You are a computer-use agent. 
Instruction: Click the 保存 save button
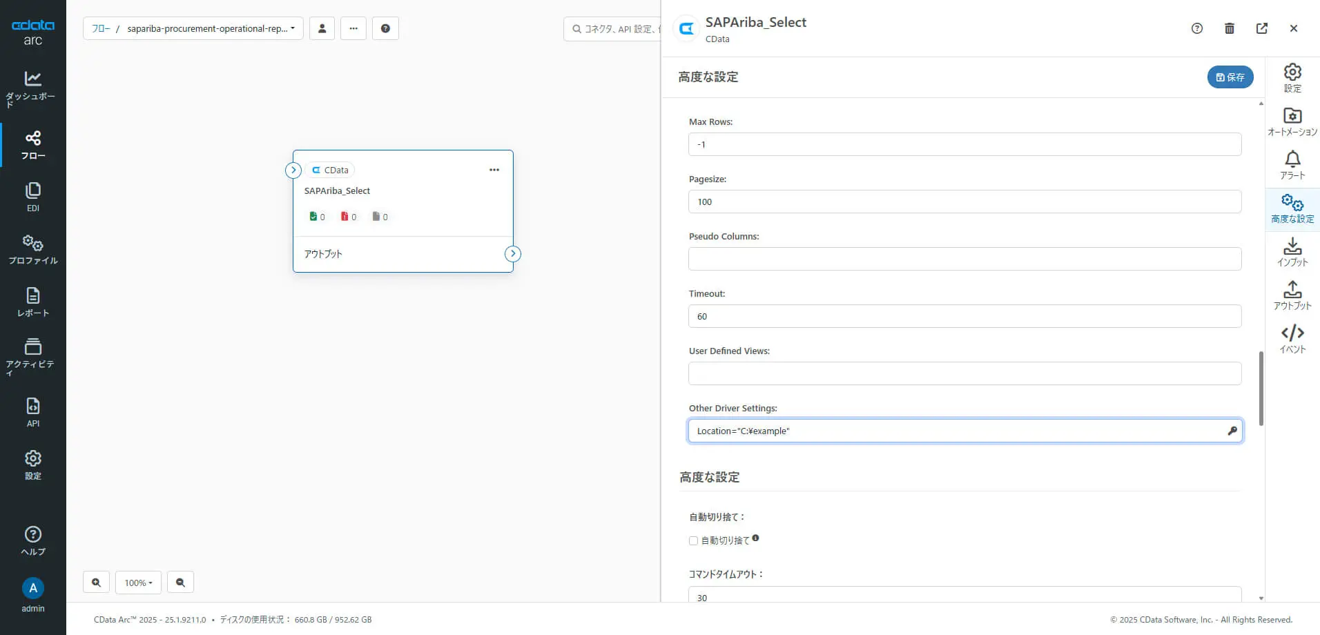(1230, 77)
